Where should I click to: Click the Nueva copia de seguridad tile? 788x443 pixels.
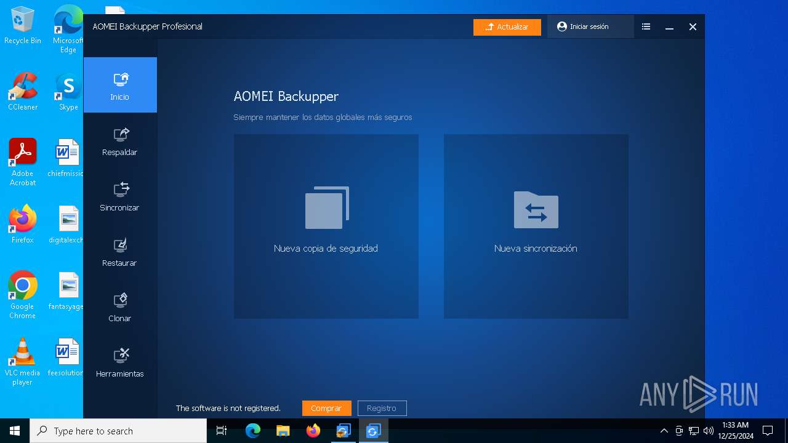[326, 226]
